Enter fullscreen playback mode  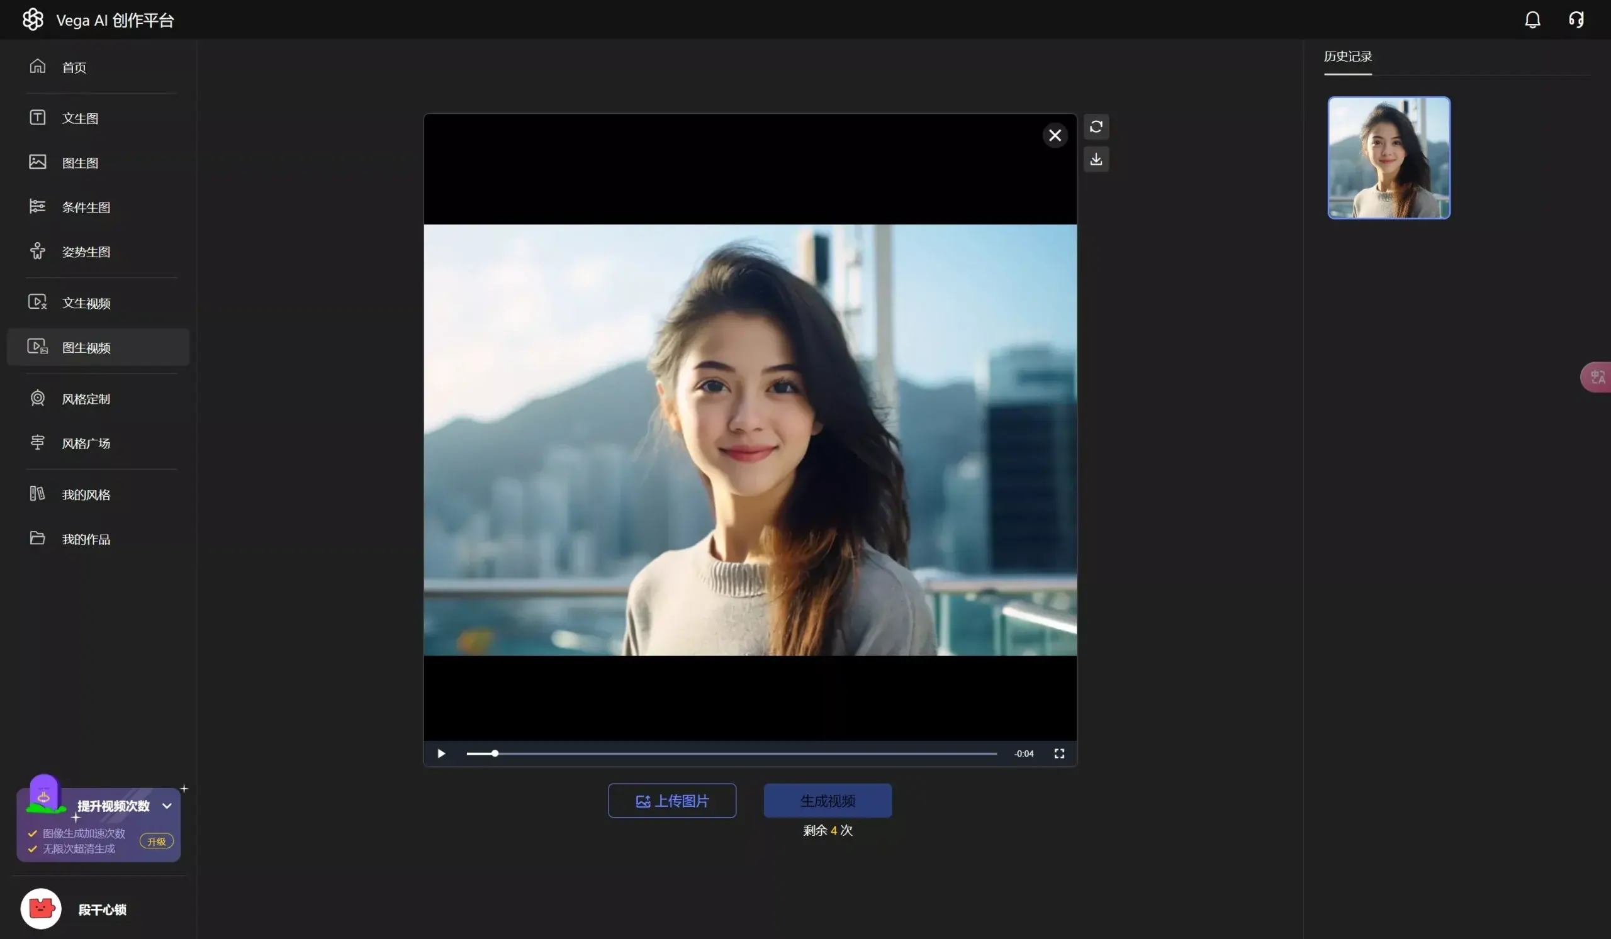(x=1058, y=753)
